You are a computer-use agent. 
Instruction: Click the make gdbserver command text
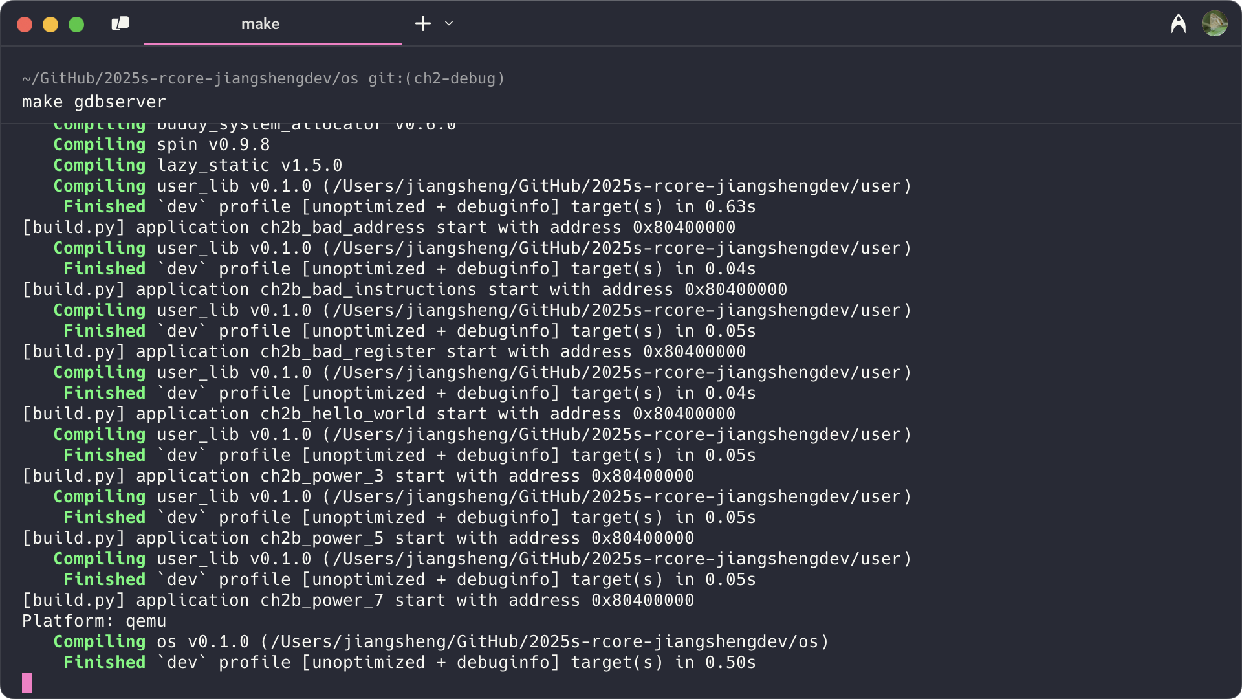tap(94, 102)
